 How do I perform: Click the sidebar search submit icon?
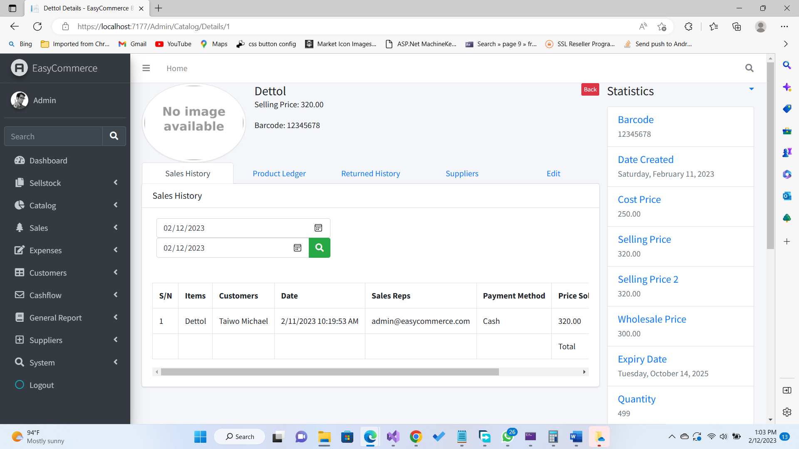point(114,136)
